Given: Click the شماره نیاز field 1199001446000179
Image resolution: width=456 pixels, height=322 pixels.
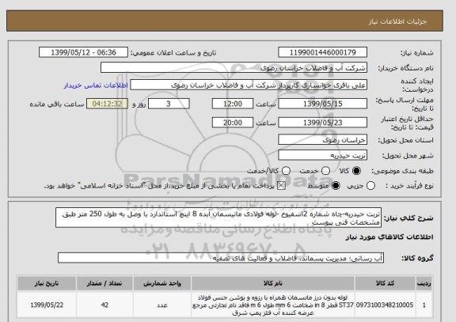Looking at the screenshot, I should pos(322,52).
